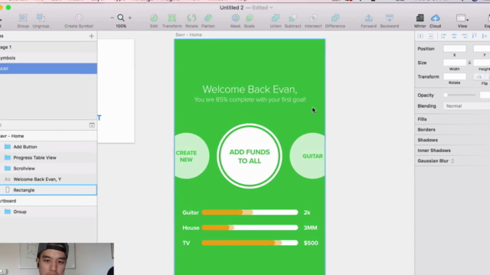
Task: Select the Group layer under Artboard
Action: tap(48, 212)
